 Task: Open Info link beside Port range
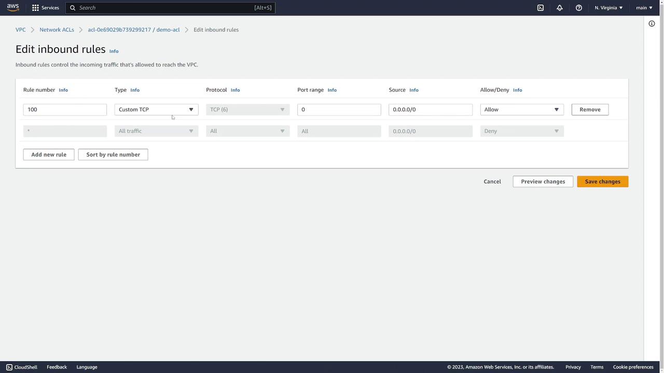(332, 90)
